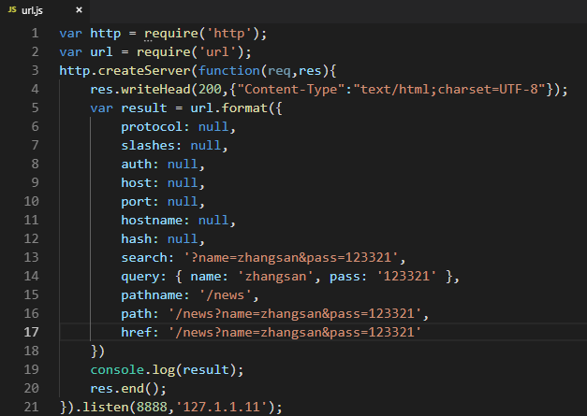Click the 'url' string on line 2
Viewport: 587px width, 416px height.
217,52
